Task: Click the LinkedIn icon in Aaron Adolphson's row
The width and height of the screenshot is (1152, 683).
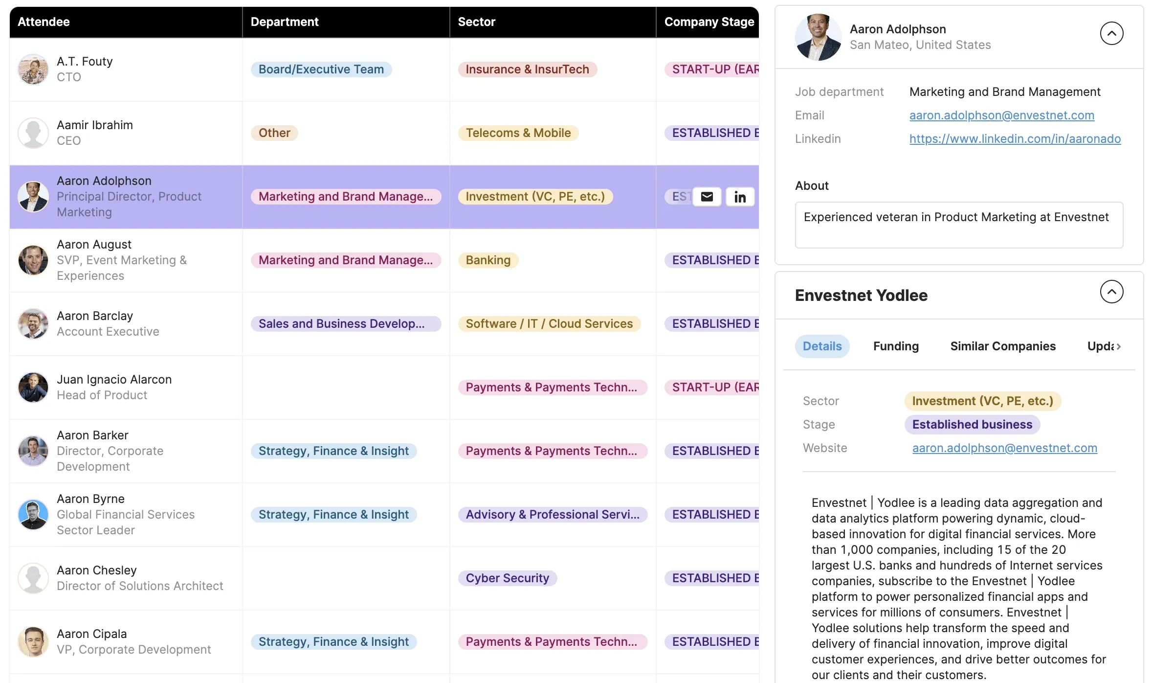Action: point(740,197)
